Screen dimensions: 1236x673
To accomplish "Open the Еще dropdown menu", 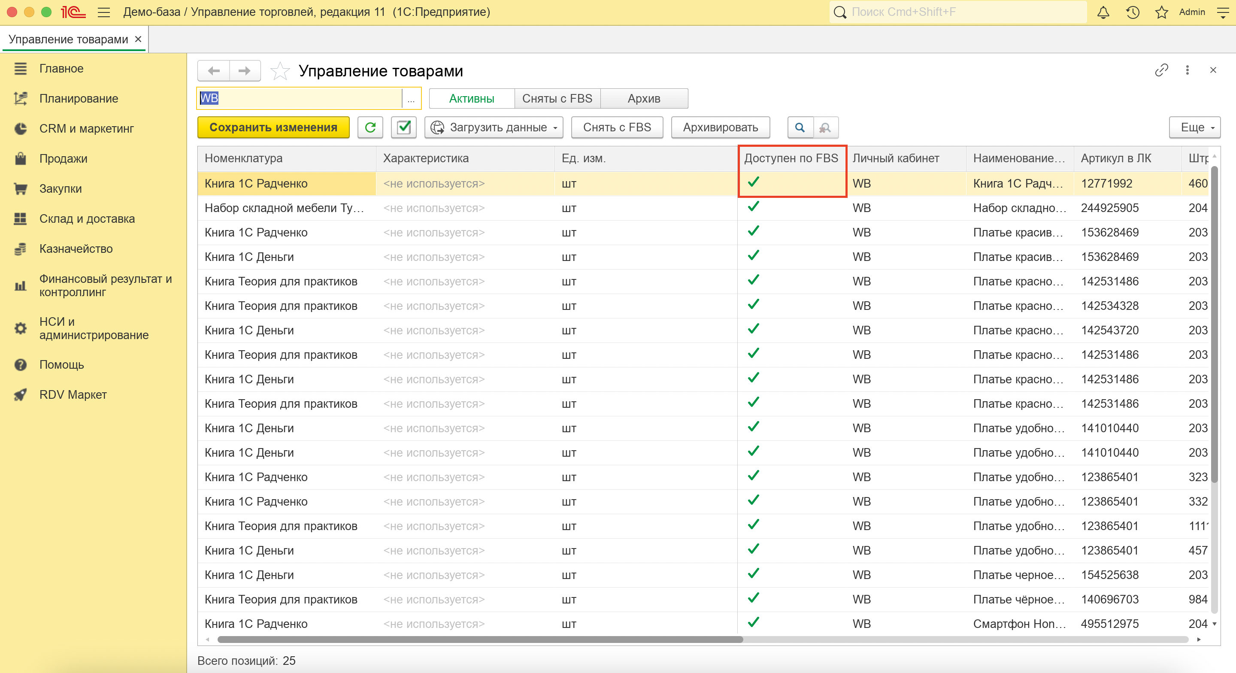I will (1194, 127).
